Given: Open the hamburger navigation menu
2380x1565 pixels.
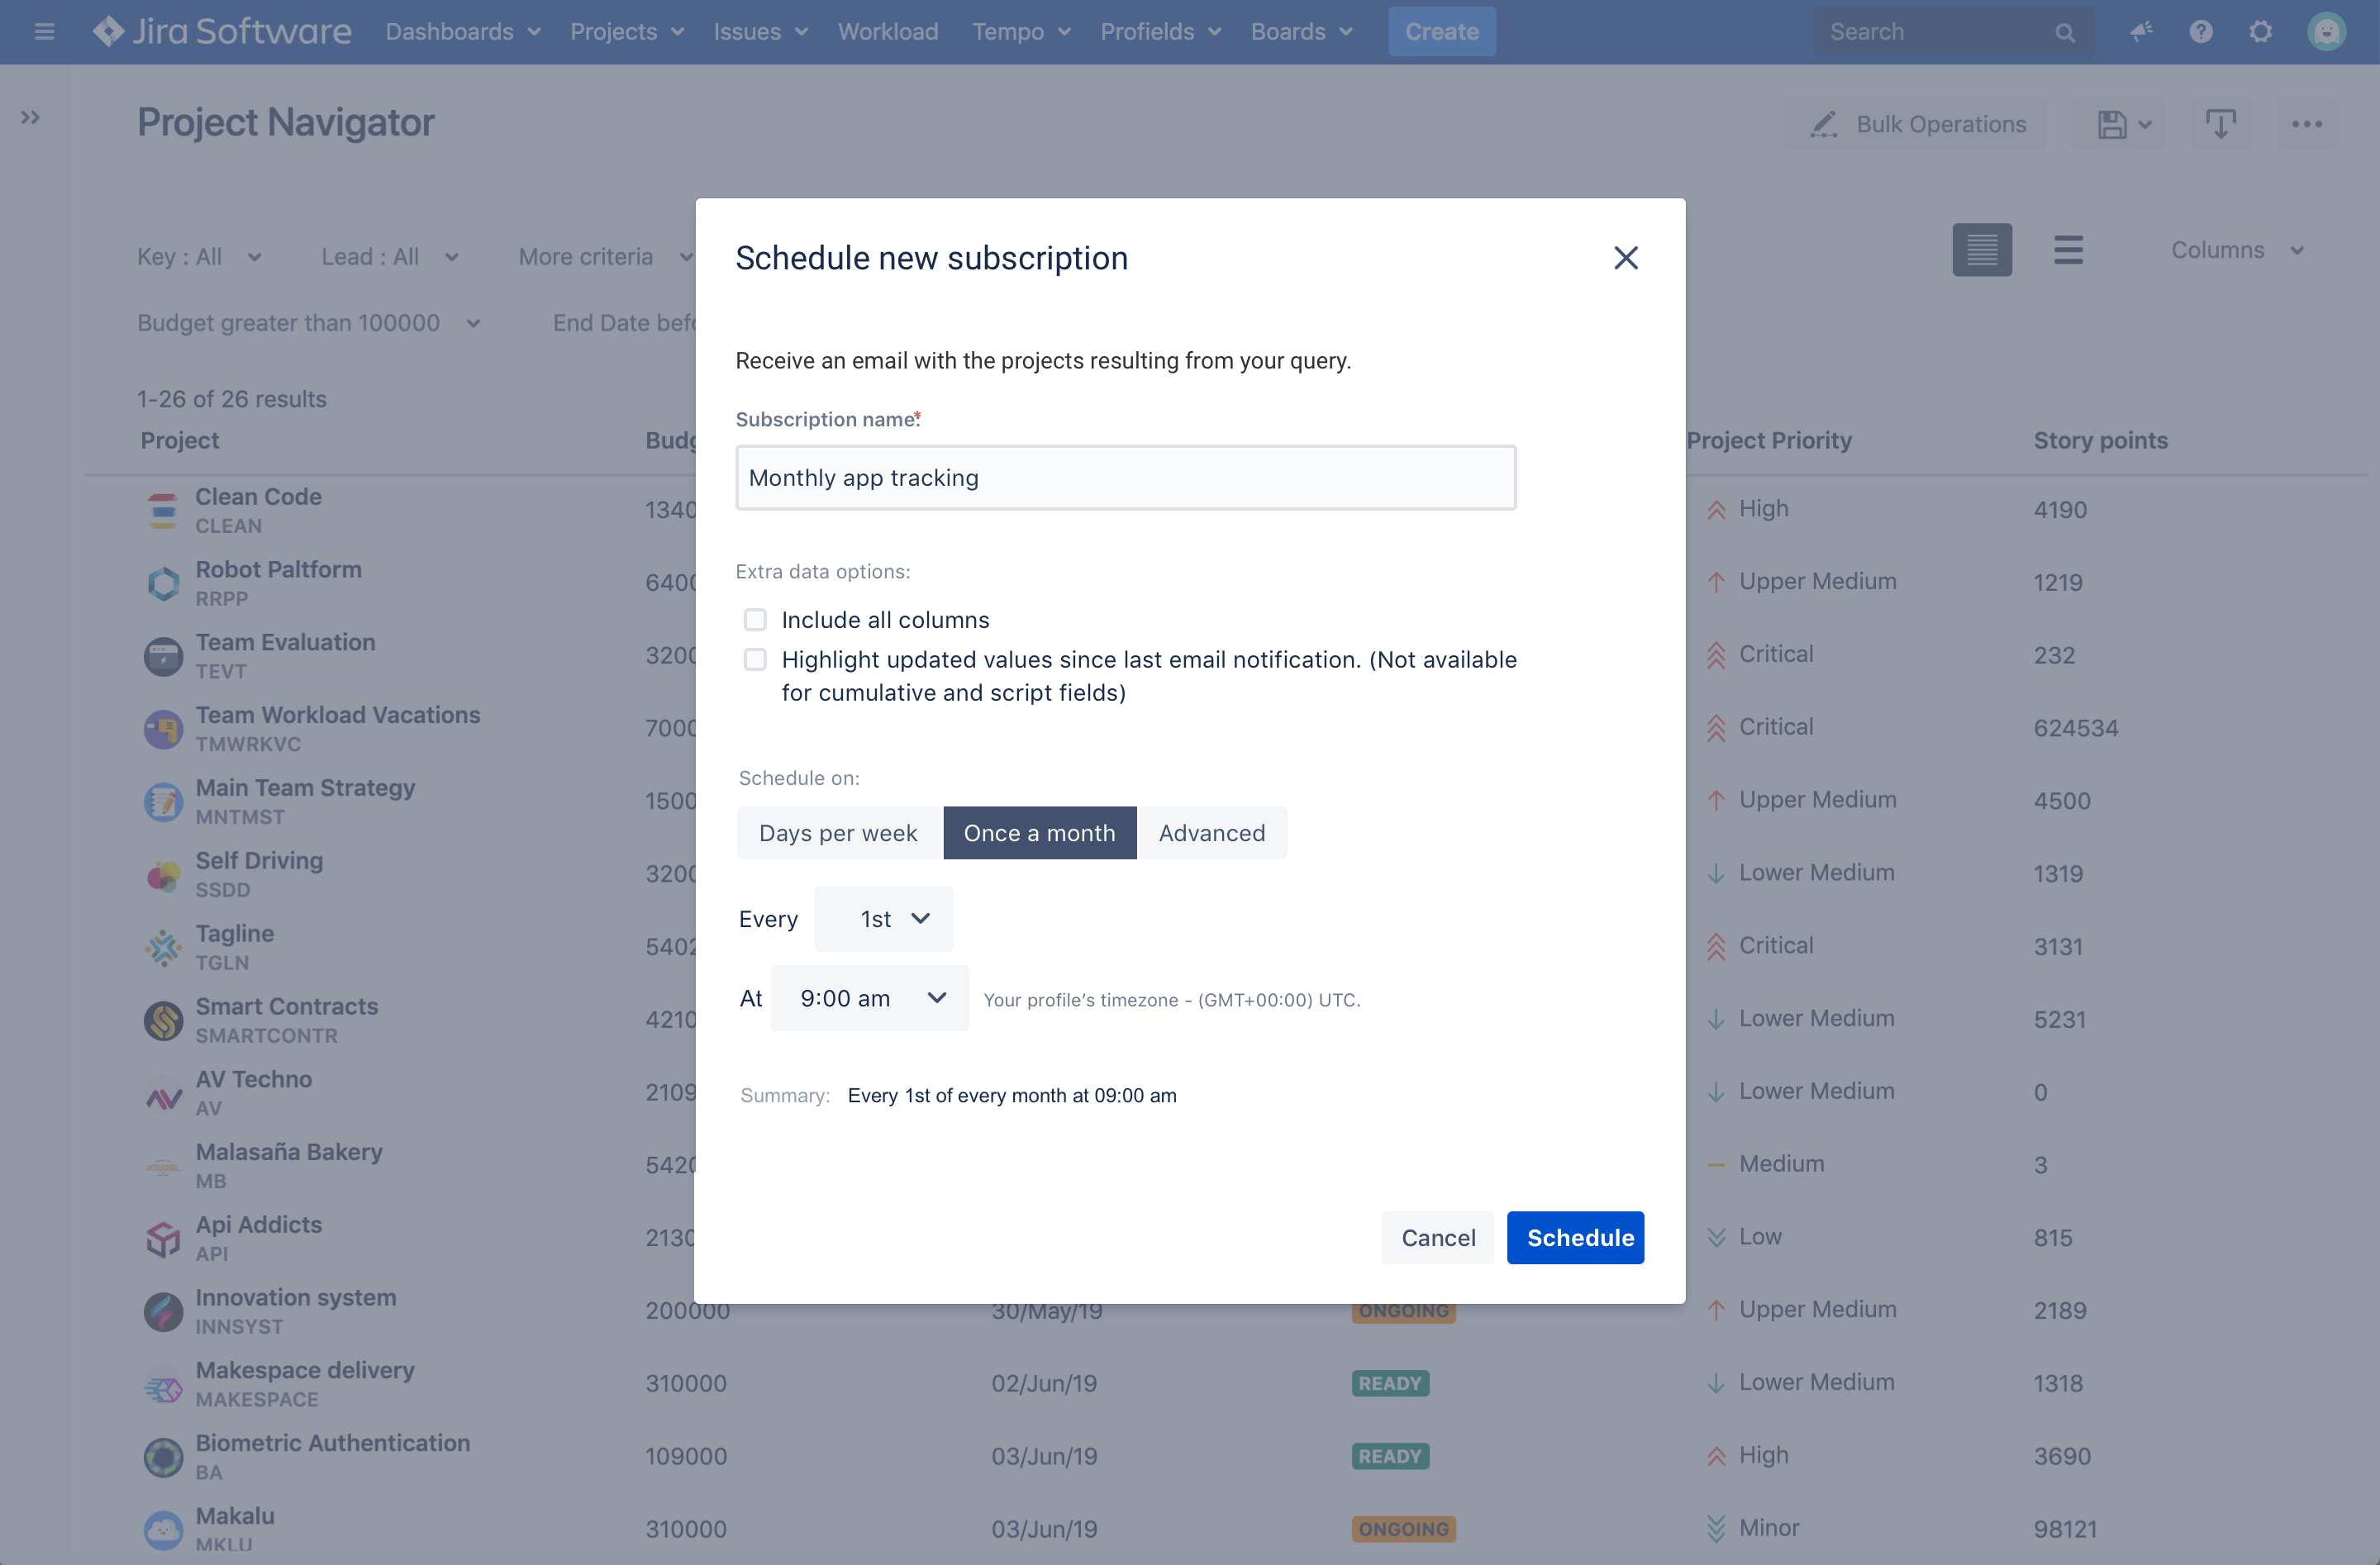Looking at the screenshot, I should pos(44,31).
